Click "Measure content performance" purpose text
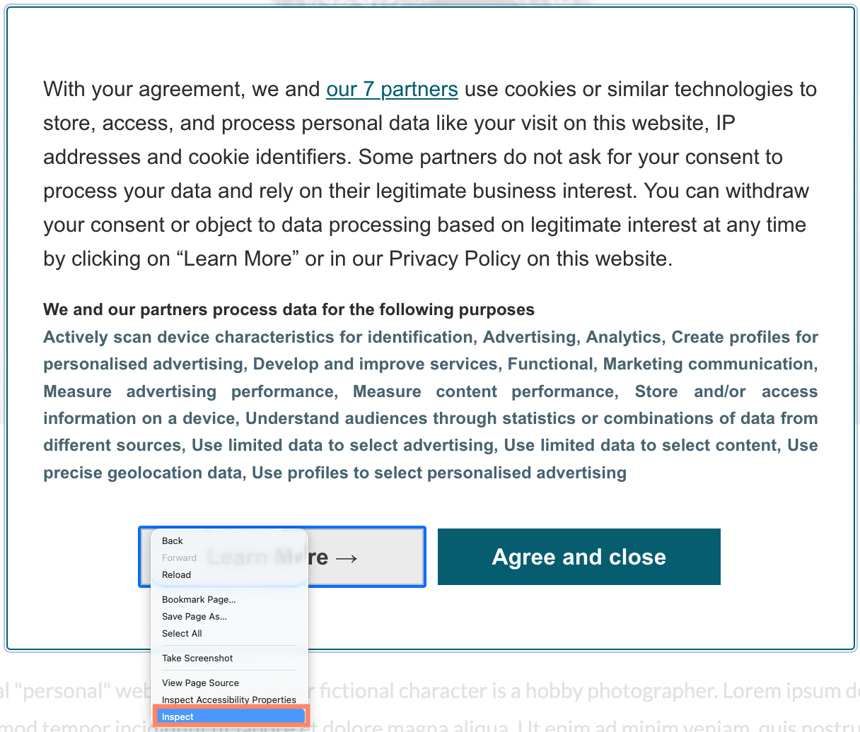The width and height of the screenshot is (860, 732). (x=485, y=392)
